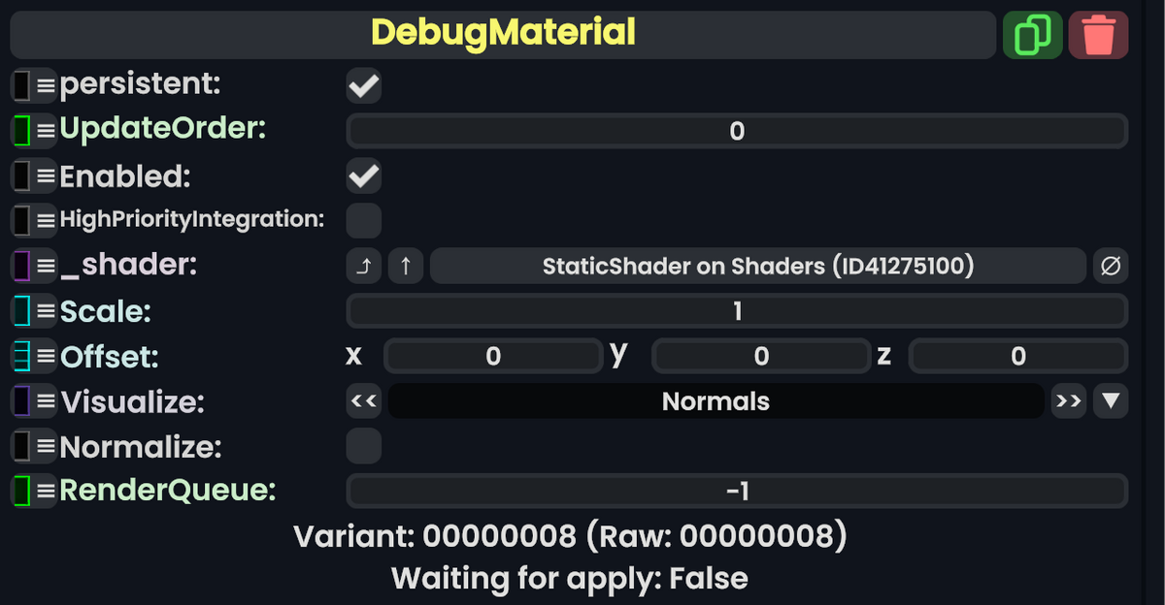Viewport: 1165px width, 605px height.
Task: Open the _shader parent with the up arrow
Action: 406,266
